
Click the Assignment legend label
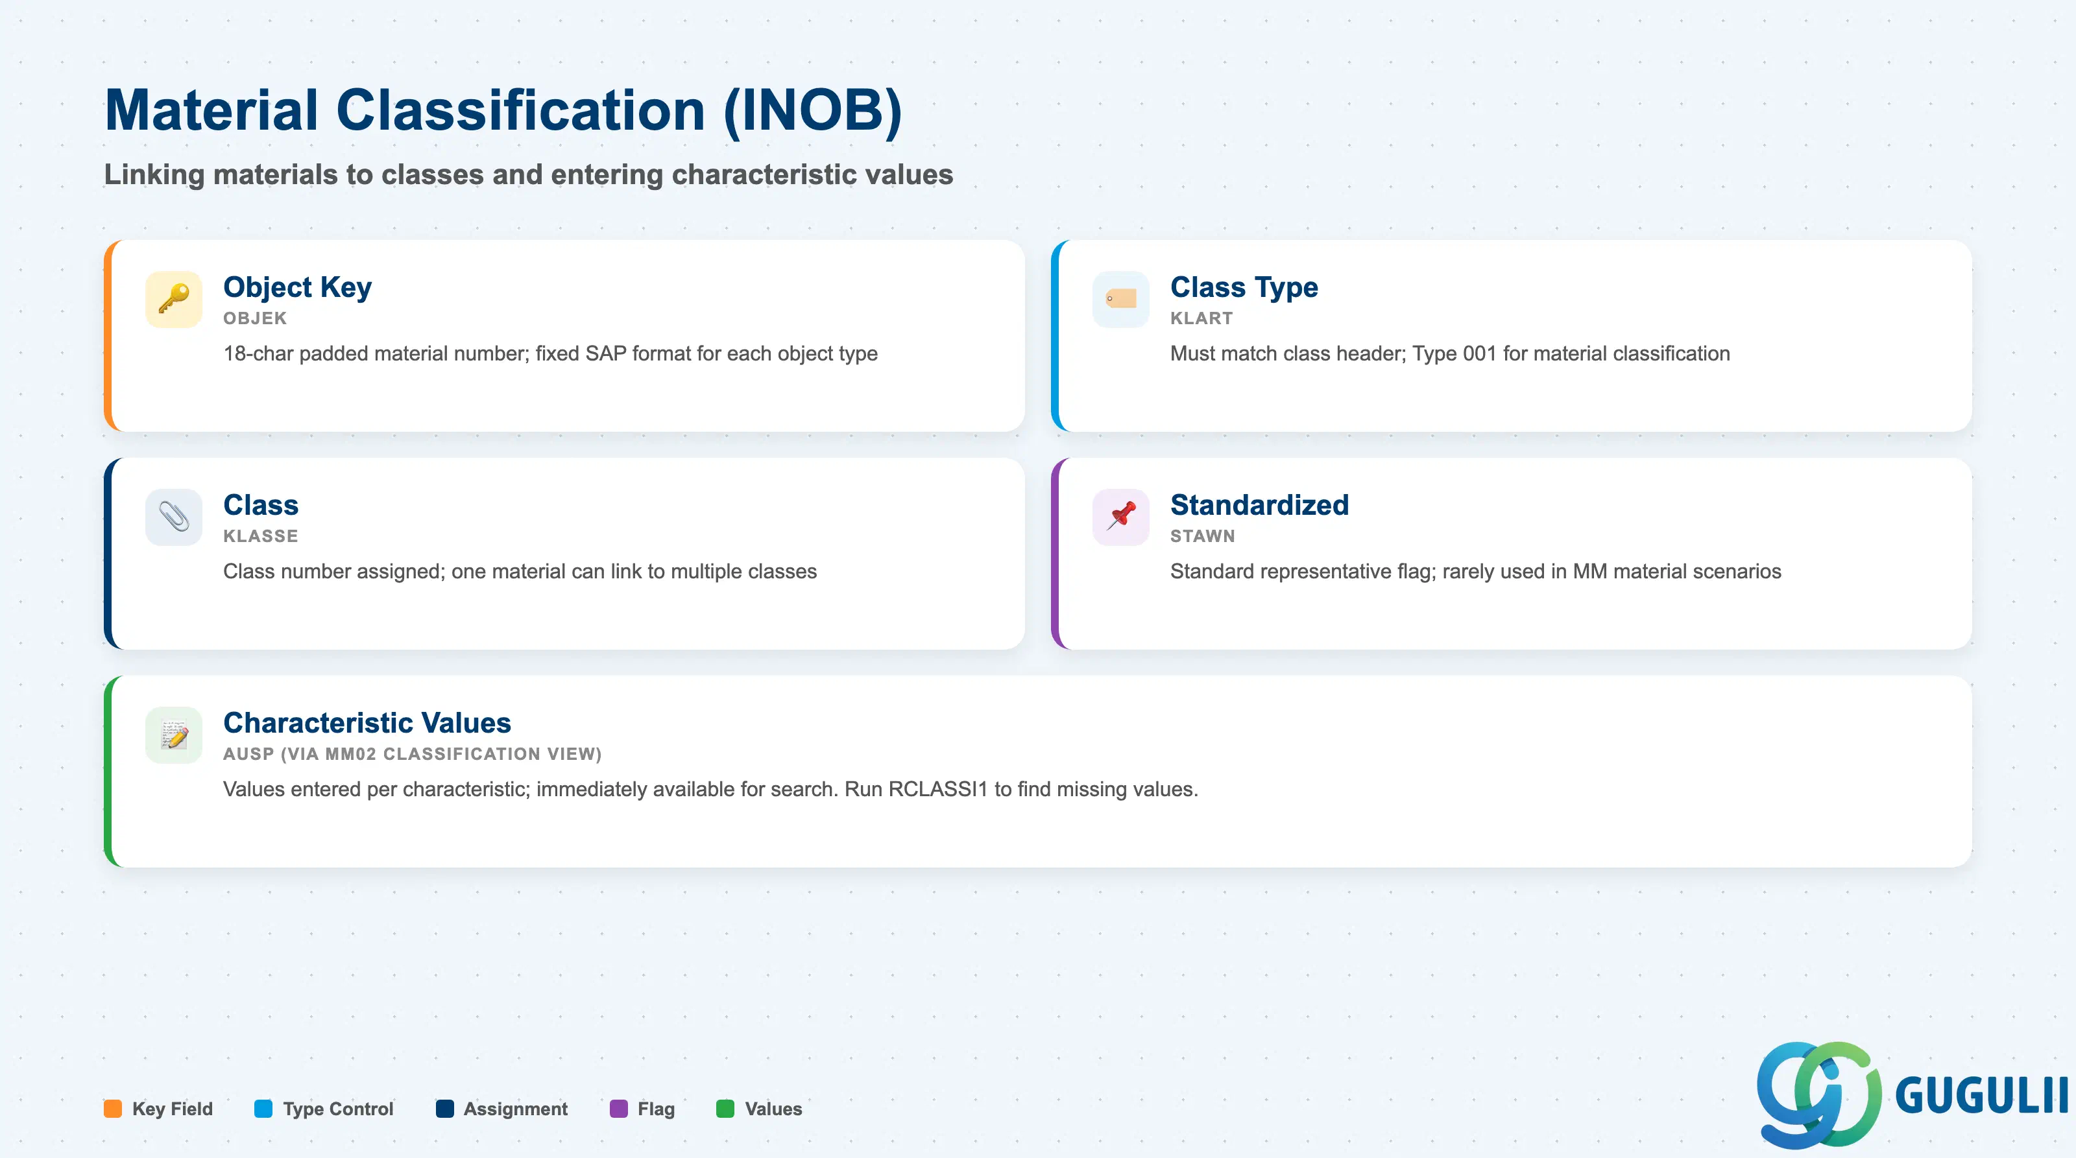pos(516,1109)
